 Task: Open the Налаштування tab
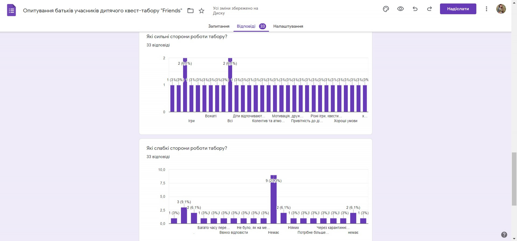click(x=288, y=26)
